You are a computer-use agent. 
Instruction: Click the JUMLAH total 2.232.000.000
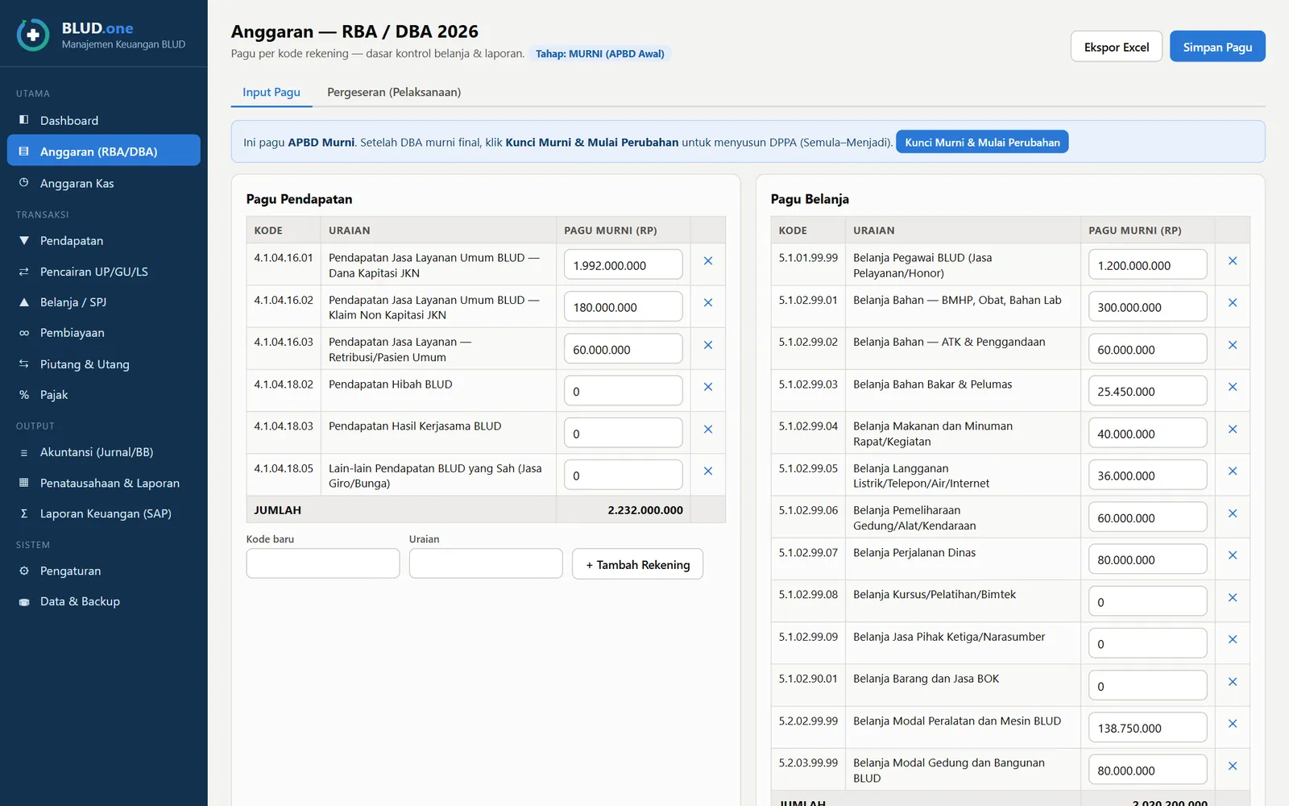645,510
